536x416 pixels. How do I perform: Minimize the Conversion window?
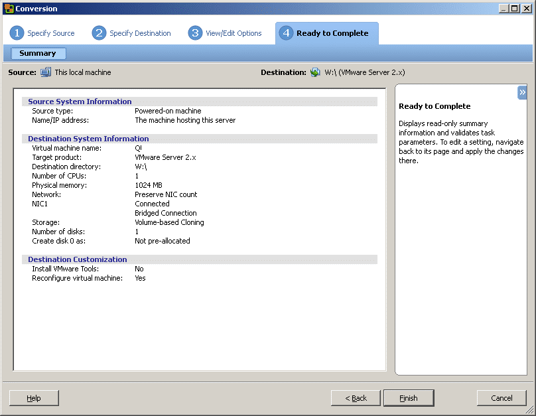(503, 9)
